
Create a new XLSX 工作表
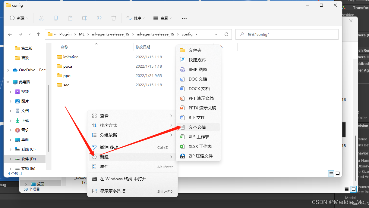(198, 146)
